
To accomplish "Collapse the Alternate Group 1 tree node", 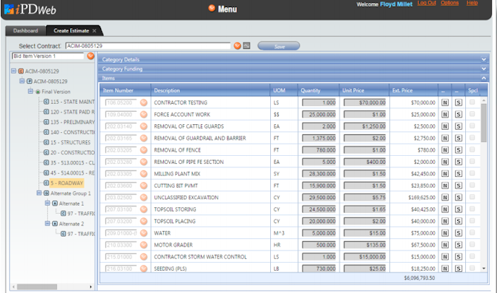I will click(x=39, y=193).
